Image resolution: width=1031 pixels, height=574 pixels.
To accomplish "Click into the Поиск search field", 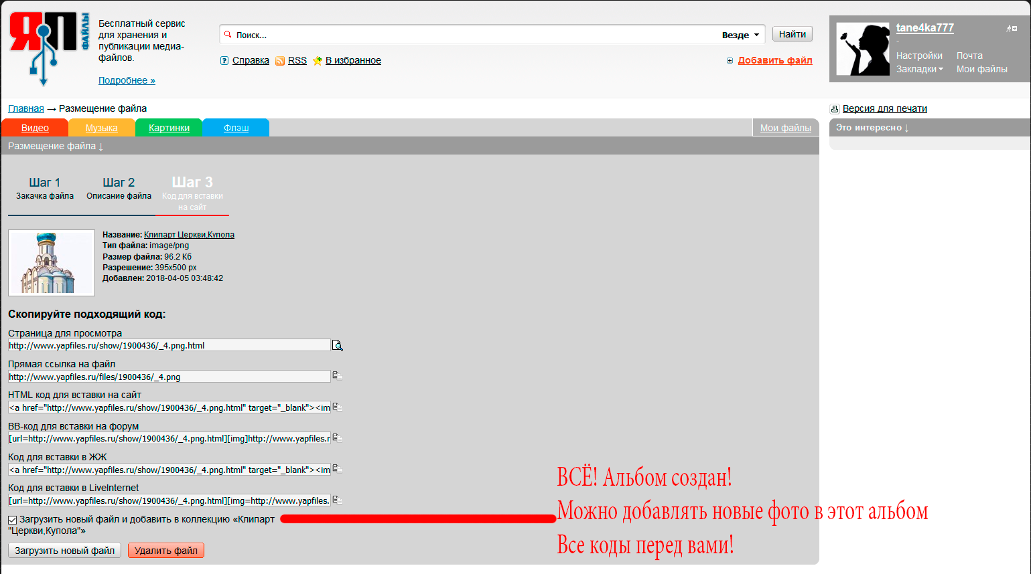I will click(x=469, y=35).
